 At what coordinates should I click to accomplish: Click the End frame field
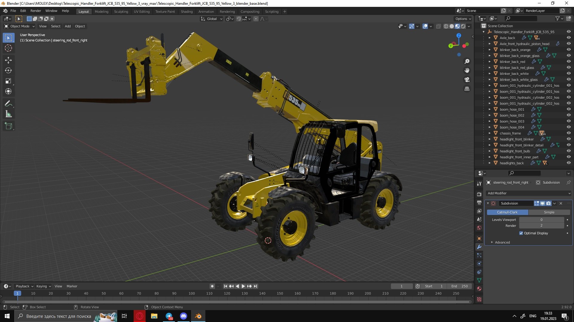pyautogui.click(x=460, y=286)
